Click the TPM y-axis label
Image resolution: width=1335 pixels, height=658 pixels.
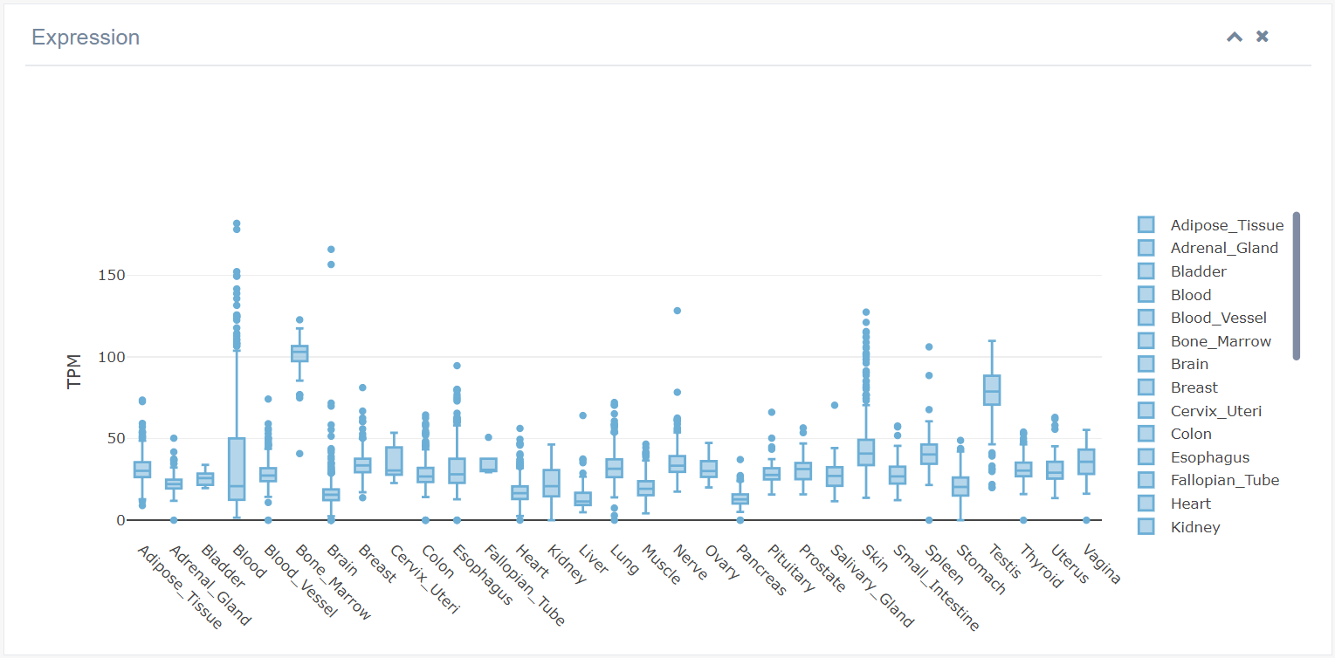pos(74,371)
